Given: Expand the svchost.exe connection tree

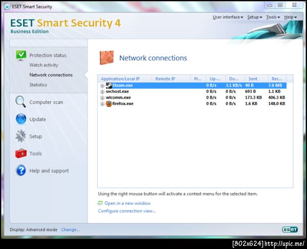Looking at the screenshot, I should pos(102,92).
